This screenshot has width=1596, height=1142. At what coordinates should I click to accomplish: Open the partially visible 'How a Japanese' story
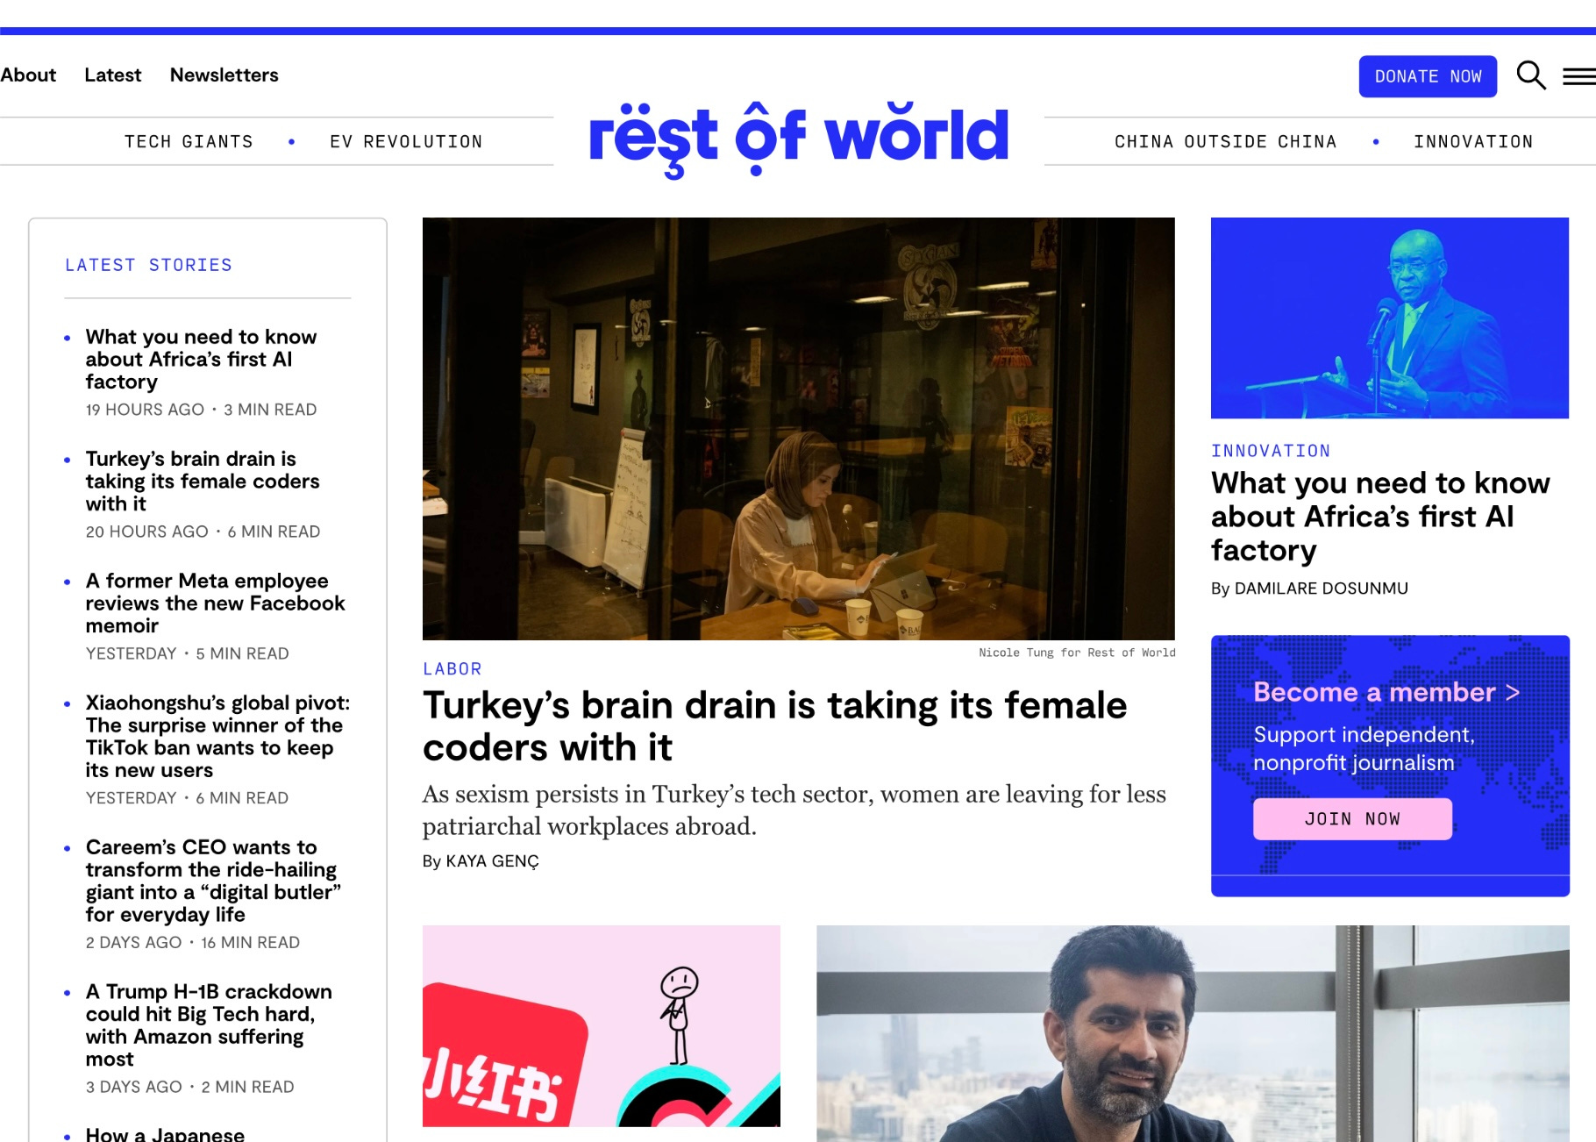(x=165, y=1133)
